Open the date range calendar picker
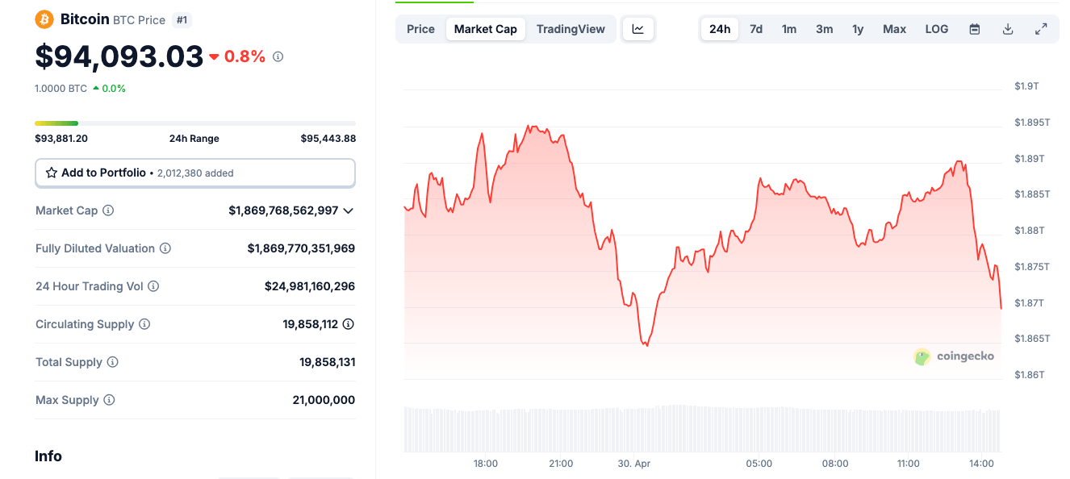This screenshot has width=1070, height=479. pos(974,28)
